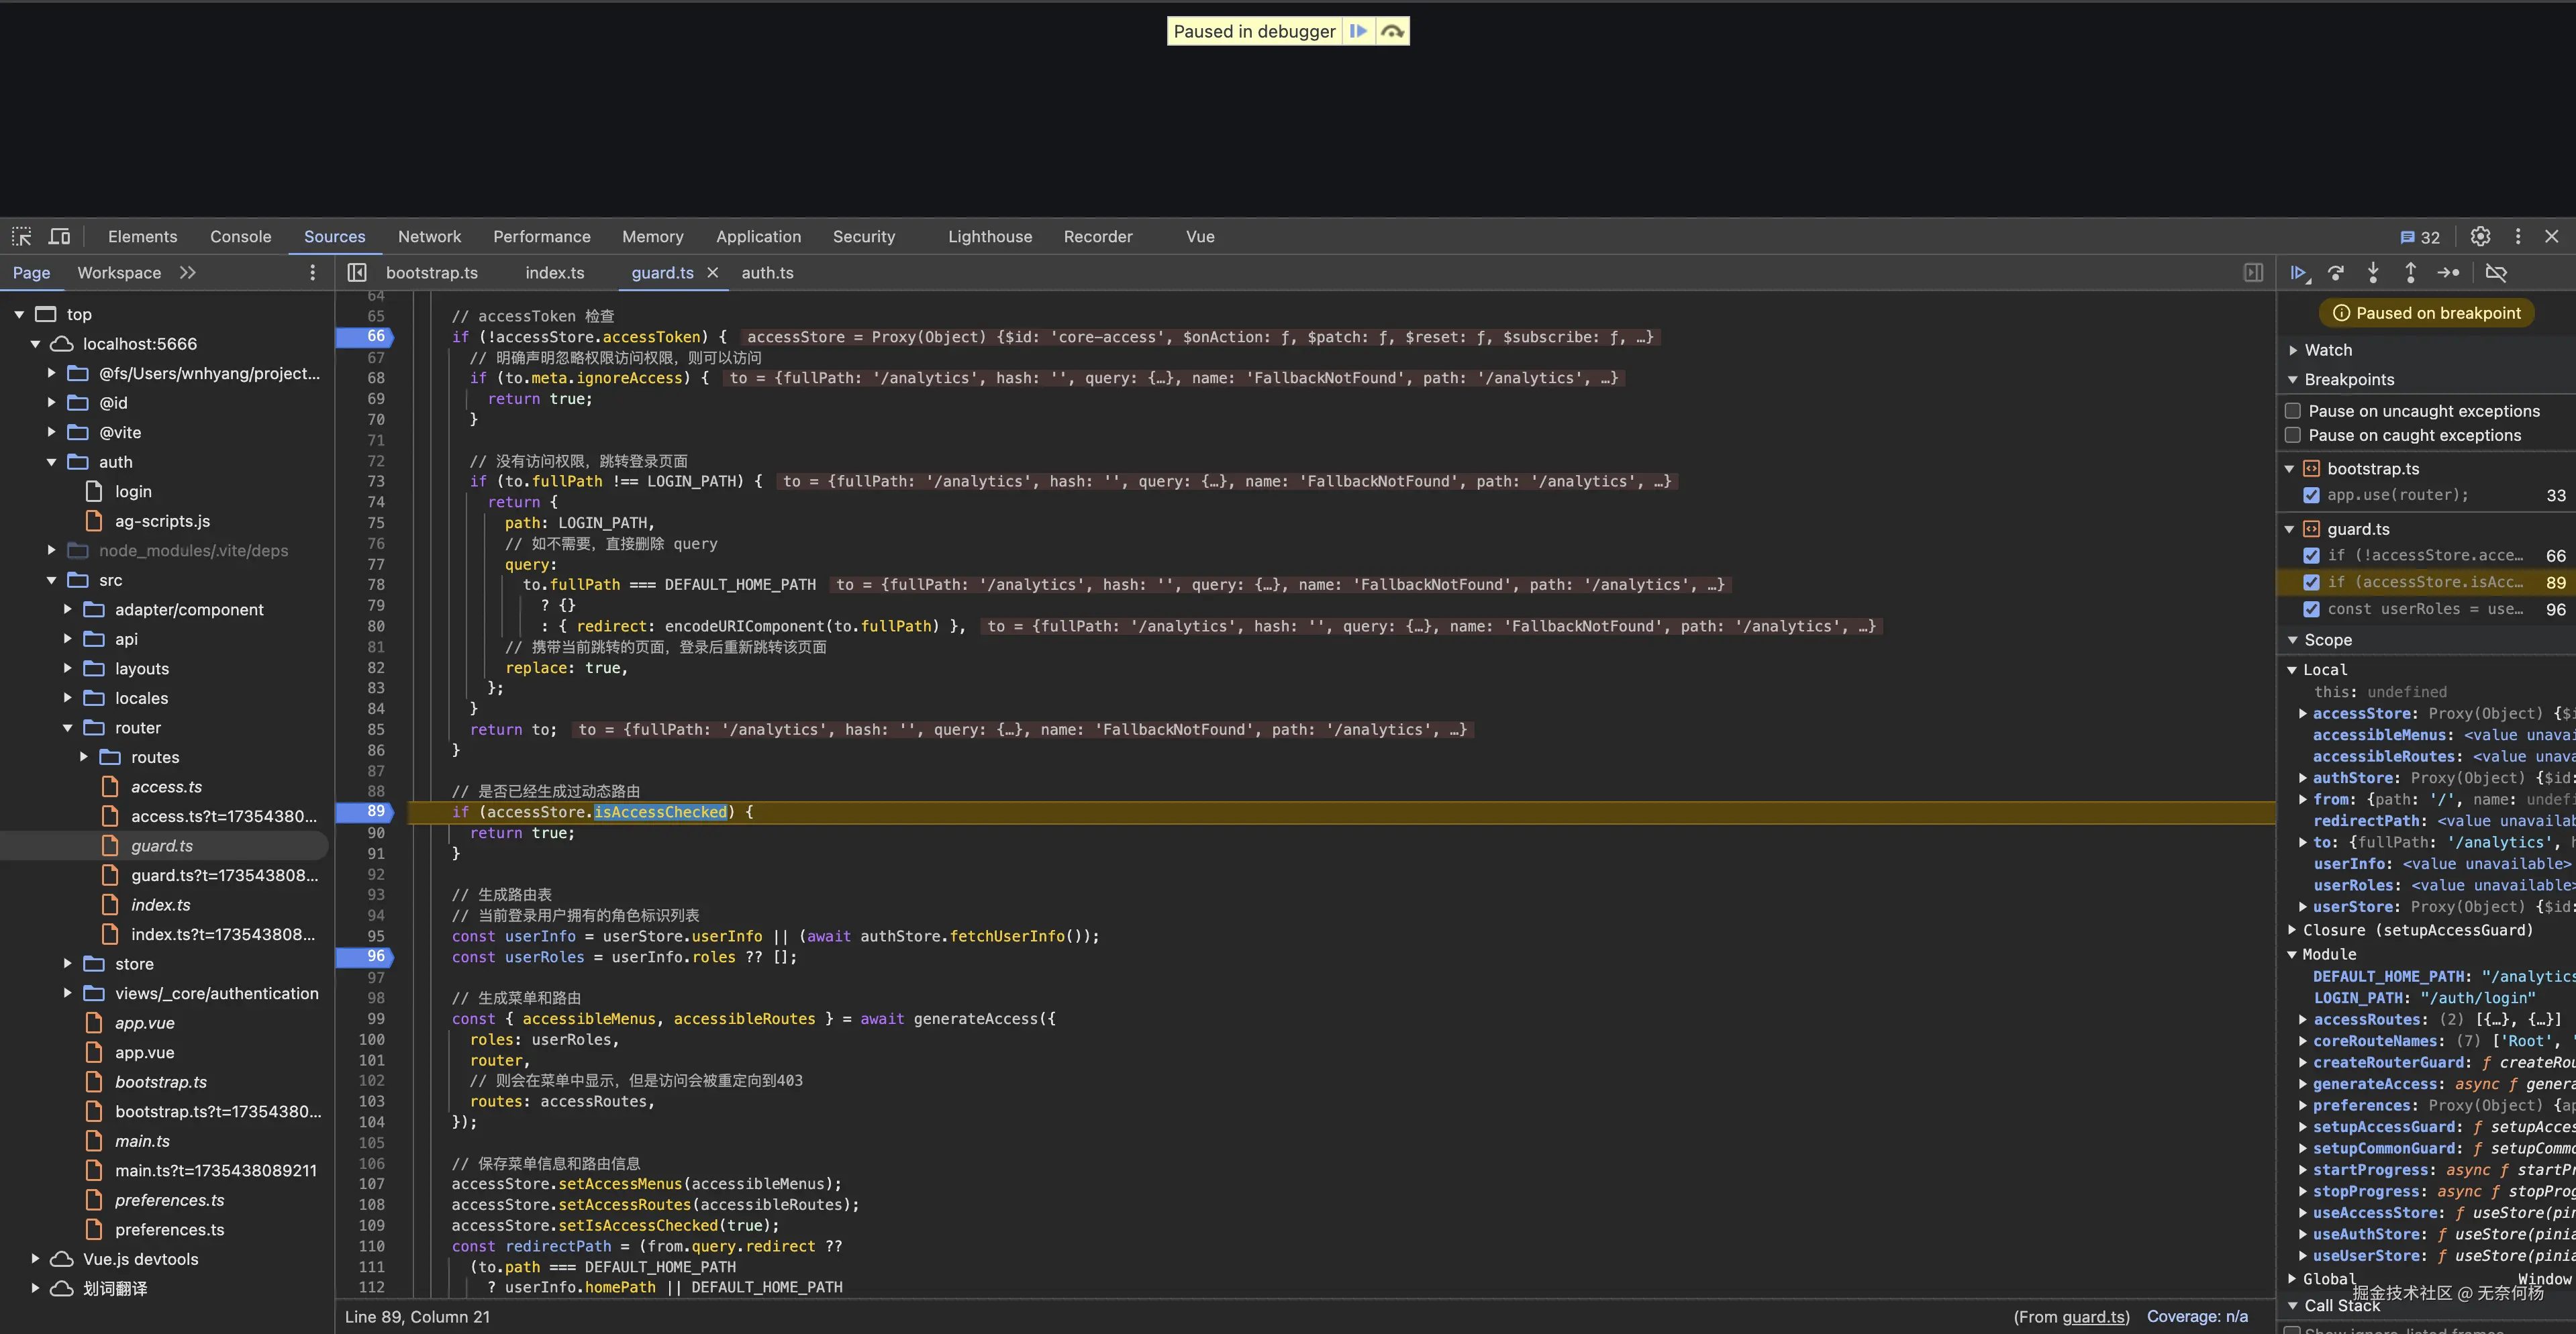Viewport: 2576px width, 1334px height.
Task: Click the Step over next function icon
Action: point(2336,273)
